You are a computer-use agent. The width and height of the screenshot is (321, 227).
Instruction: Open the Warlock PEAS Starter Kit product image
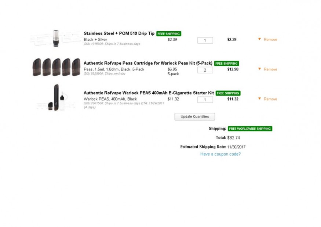pyautogui.click(x=56, y=98)
